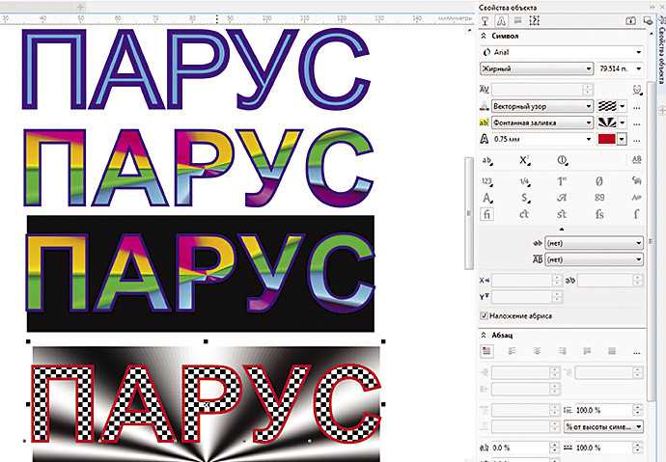This screenshot has width=666, height=462.
Task: Open the Жирный font style dropdown
Action: pos(537,68)
